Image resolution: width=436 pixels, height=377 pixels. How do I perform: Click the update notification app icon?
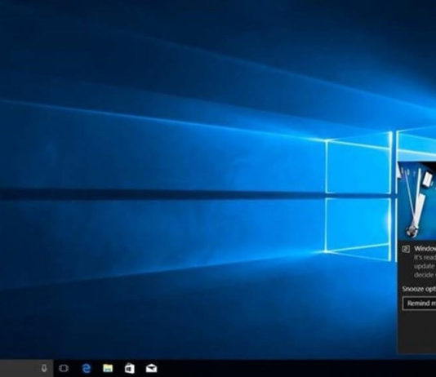tap(406, 249)
